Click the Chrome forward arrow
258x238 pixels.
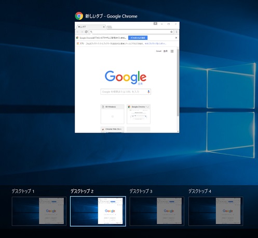[x=82, y=32]
